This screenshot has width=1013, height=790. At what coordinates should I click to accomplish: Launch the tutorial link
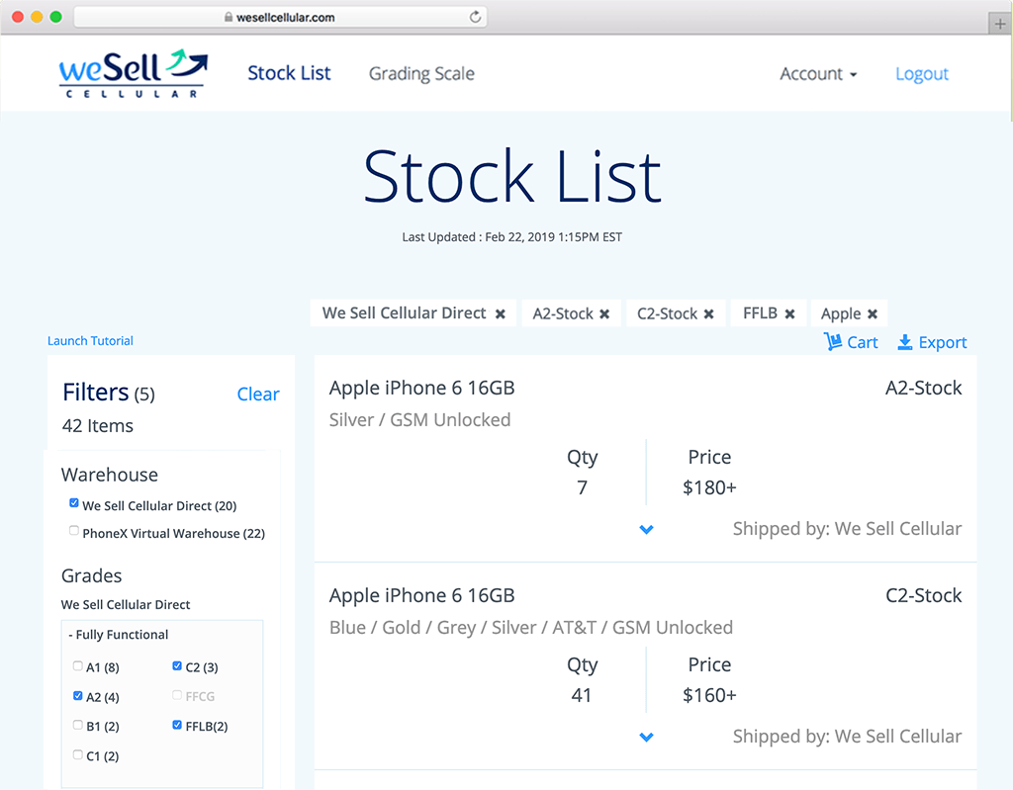pos(90,341)
